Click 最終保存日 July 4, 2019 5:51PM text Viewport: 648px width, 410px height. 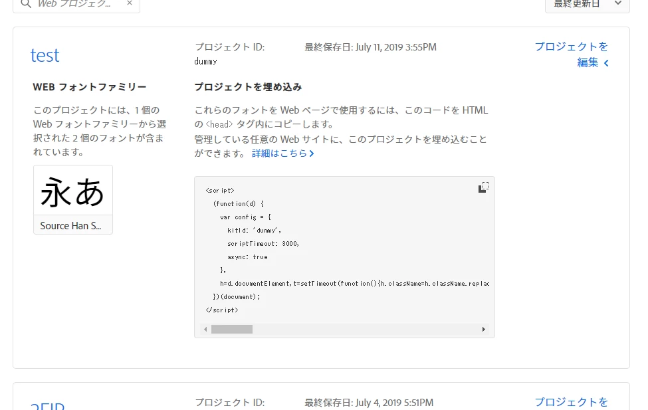[x=369, y=403]
